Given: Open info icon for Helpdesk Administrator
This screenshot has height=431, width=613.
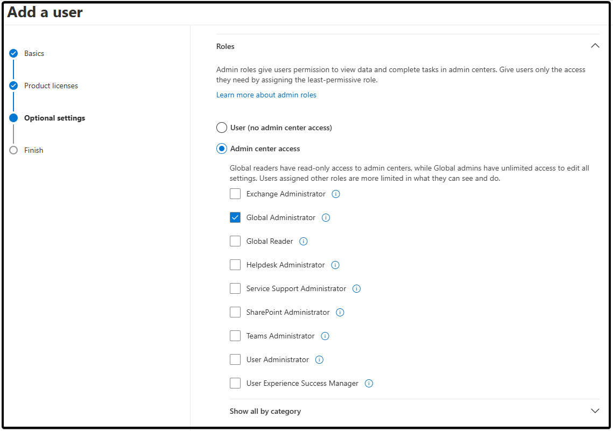Looking at the screenshot, I should coord(335,265).
